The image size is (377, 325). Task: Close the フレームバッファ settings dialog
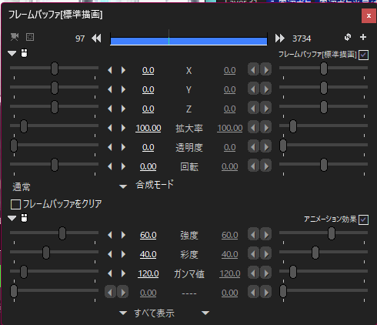pyautogui.click(x=369, y=16)
